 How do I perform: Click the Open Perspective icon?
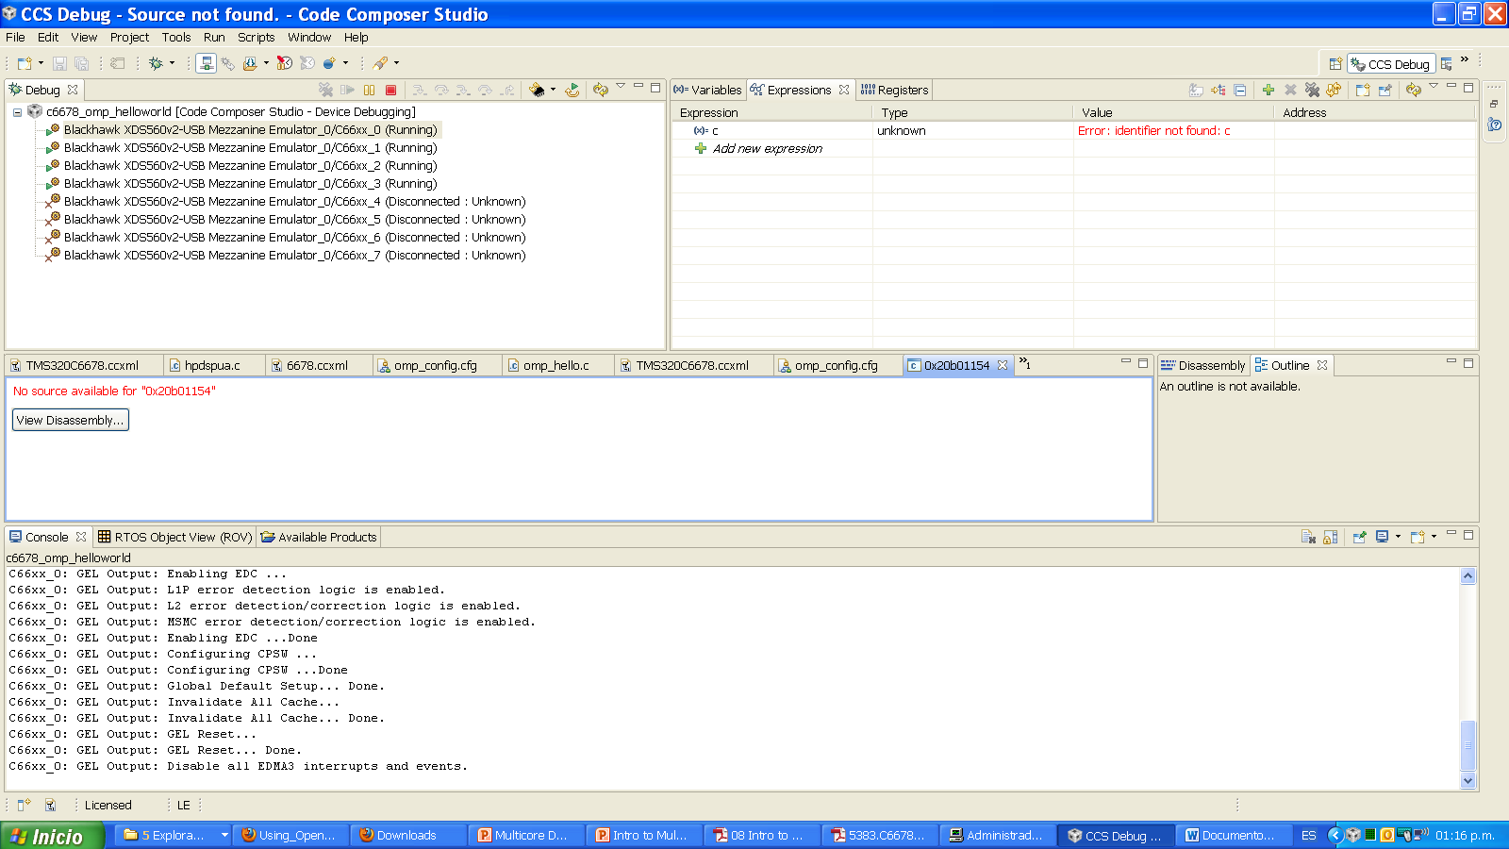(x=1335, y=64)
